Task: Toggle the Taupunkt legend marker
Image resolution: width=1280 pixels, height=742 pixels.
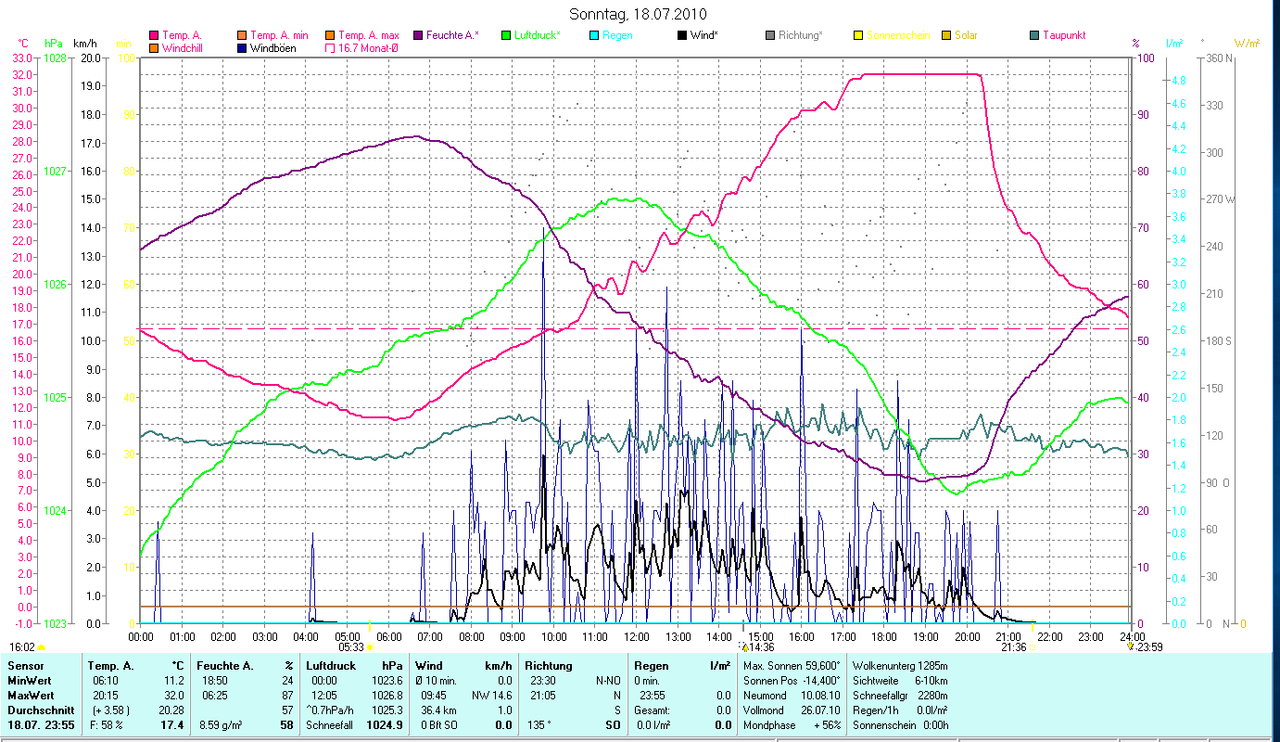Action: pos(1034,36)
